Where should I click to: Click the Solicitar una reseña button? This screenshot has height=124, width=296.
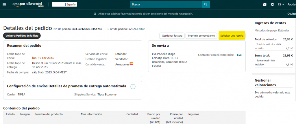[232, 36]
